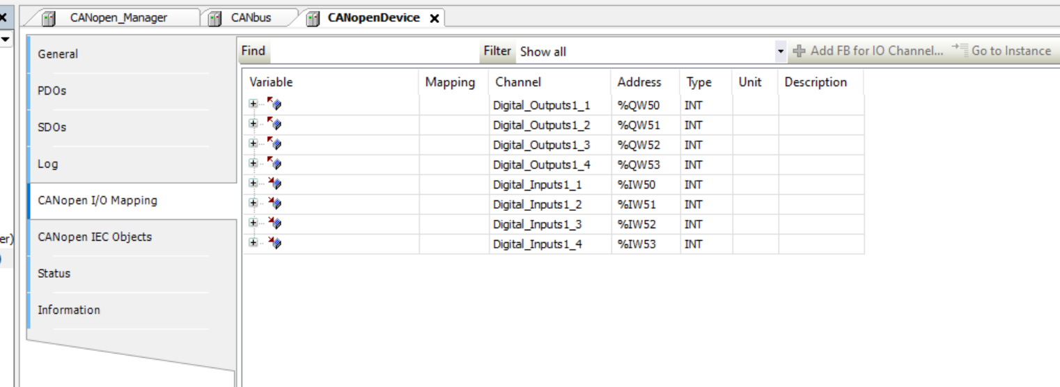Viewport: 1060px width, 387px height.
Task: Click the Find search input field
Action: coord(373,52)
